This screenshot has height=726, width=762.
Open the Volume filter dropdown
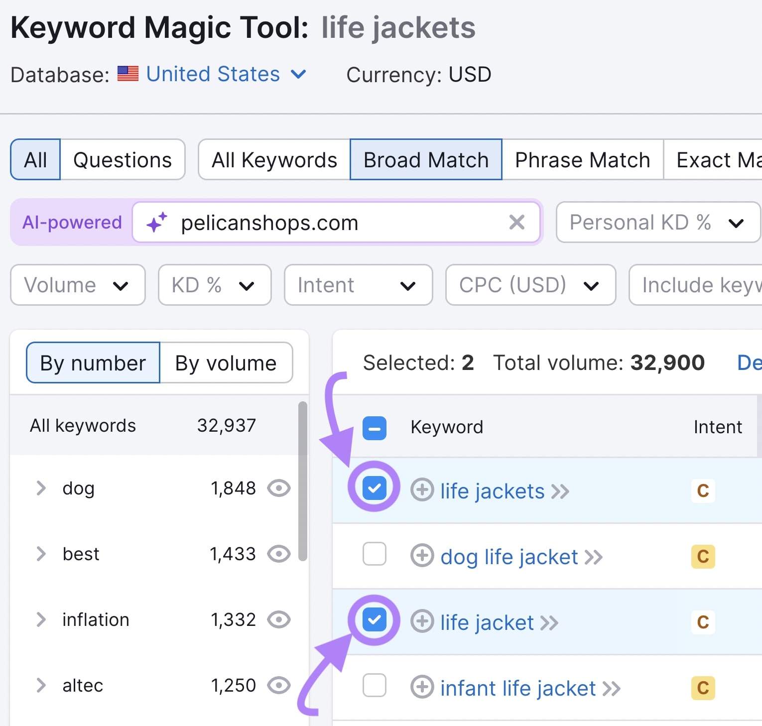click(78, 285)
